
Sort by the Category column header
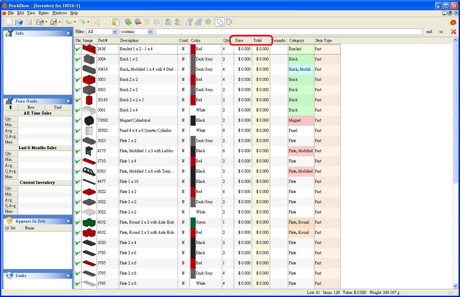301,40
